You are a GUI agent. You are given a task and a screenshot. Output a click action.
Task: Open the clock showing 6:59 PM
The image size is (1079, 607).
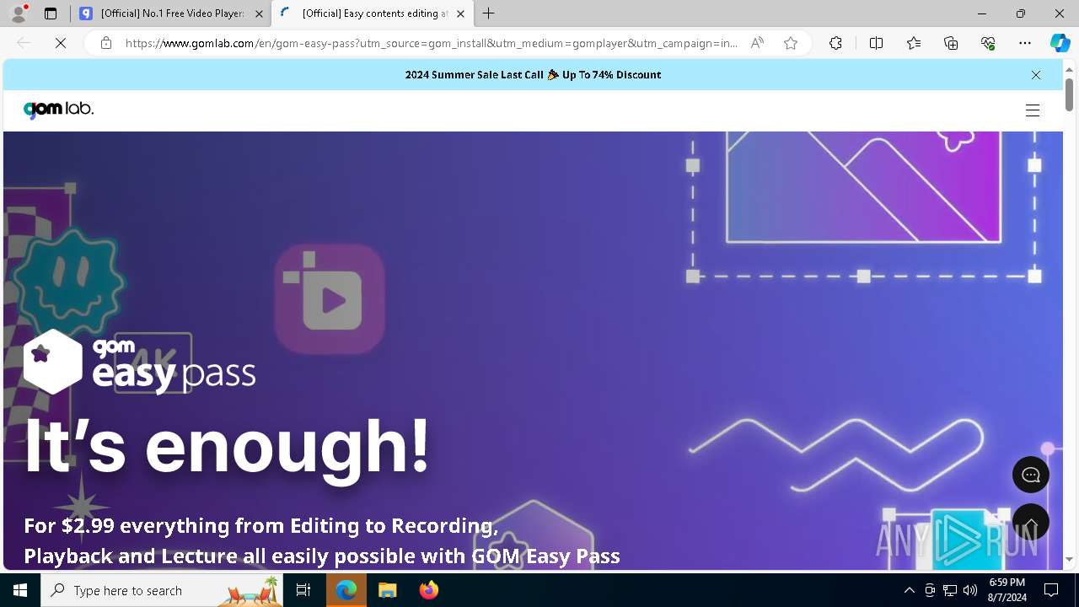coord(1007,590)
